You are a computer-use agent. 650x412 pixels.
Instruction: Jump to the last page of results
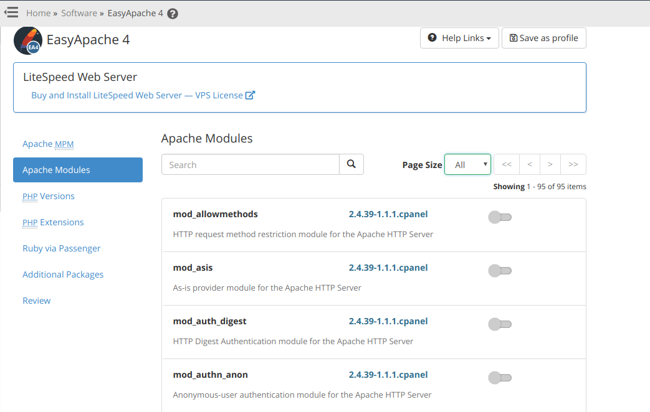tap(573, 164)
